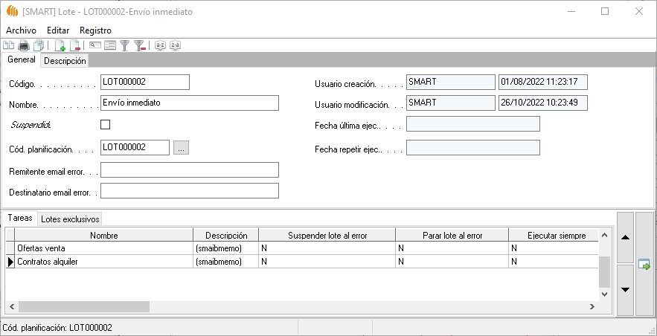This screenshot has width=657, height=336.
Task: Click the Remitente email error input field
Action: 189,170
